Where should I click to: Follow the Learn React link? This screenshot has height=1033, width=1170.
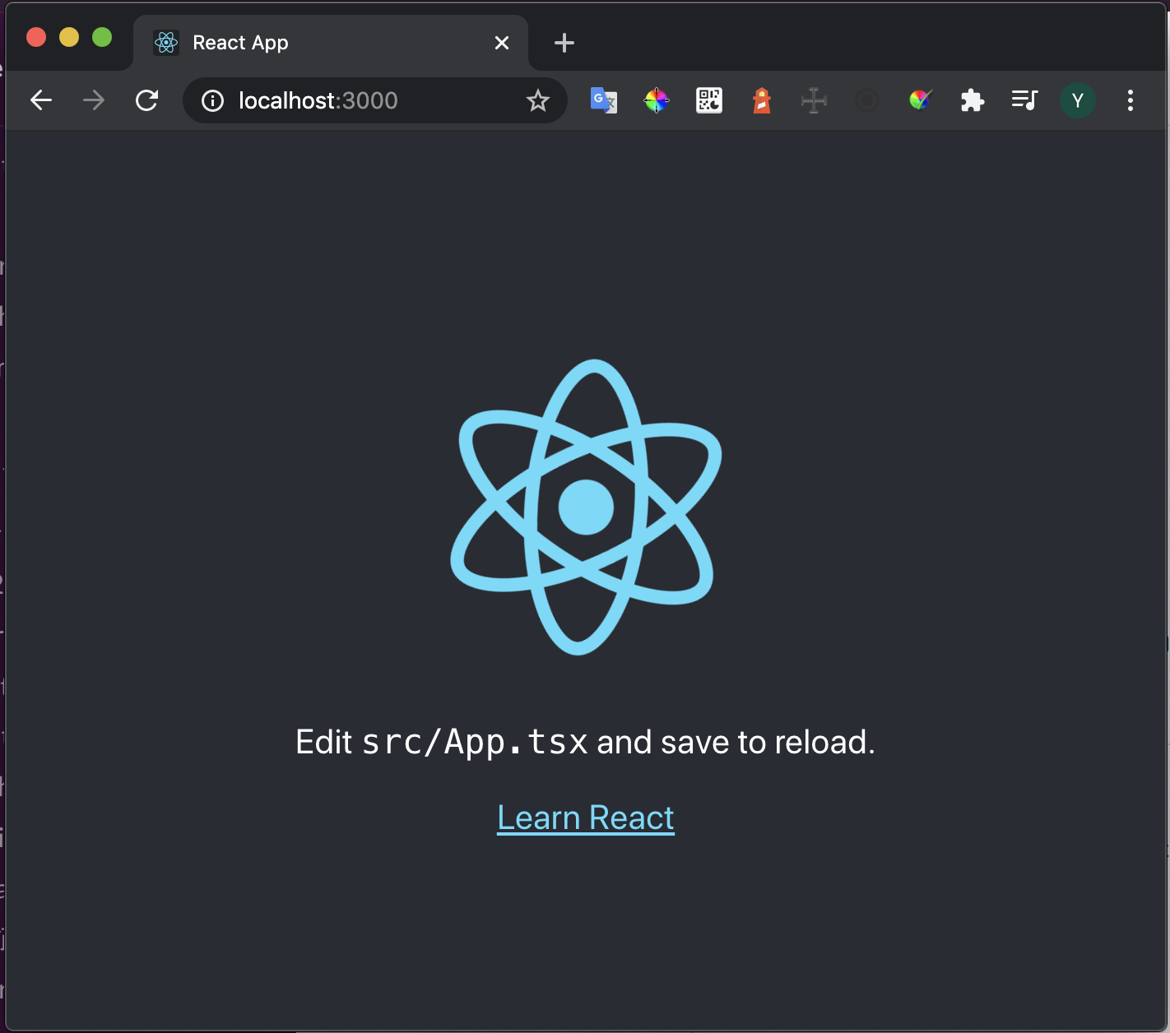(x=586, y=818)
